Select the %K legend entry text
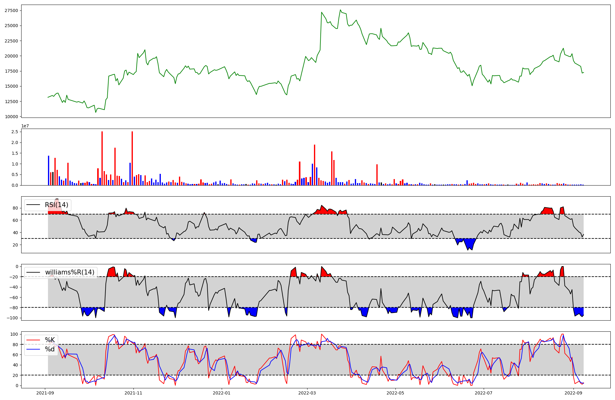615x400 pixels. tap(50, 340)
